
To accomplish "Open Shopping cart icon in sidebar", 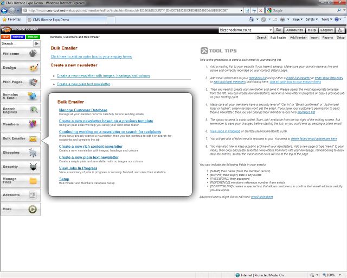I will click(x=33, y=153).
